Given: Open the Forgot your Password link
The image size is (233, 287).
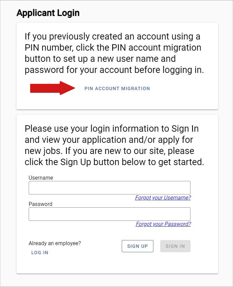Looking at the screenshot, I should click(x=163, y=224).
